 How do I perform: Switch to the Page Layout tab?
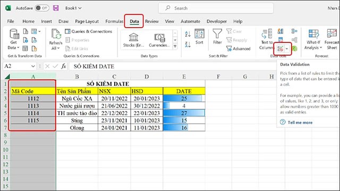[87, 21]
